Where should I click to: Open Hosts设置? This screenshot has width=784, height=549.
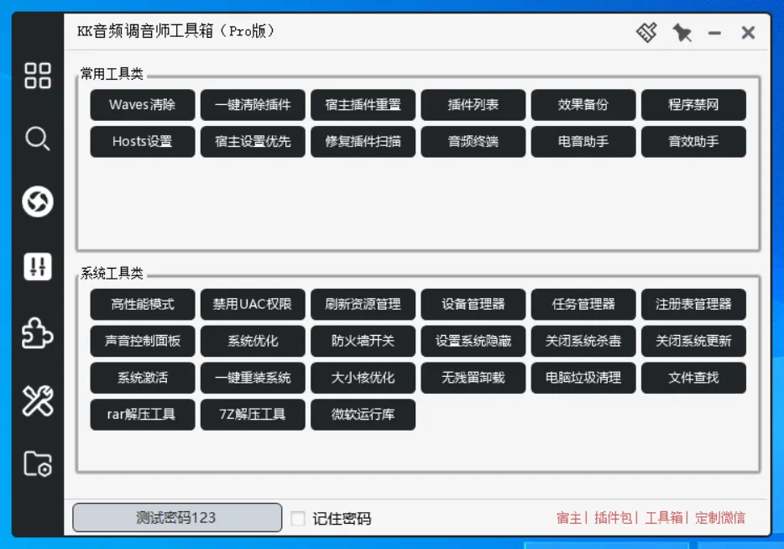pos(143,142)
